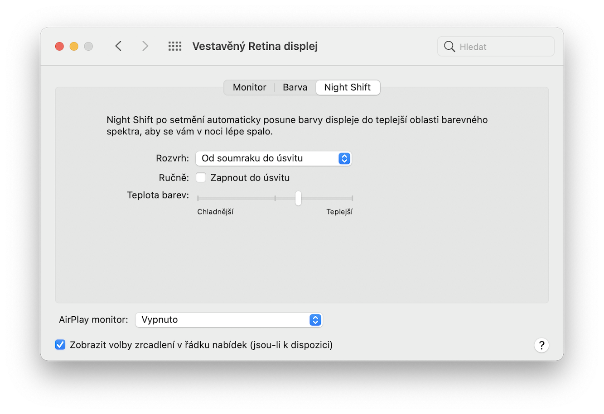Show all preferences via grid icon
The width and height of the screenshot is (604, 414).
[x=175, y=46]
